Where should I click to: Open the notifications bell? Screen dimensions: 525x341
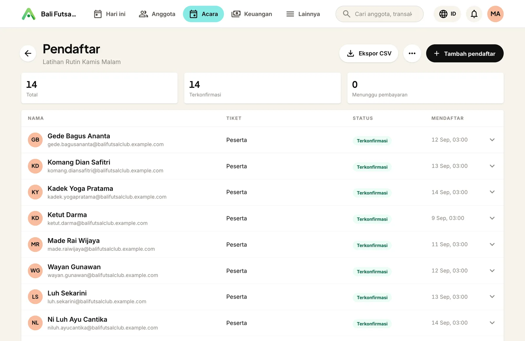tap(474, 14)
